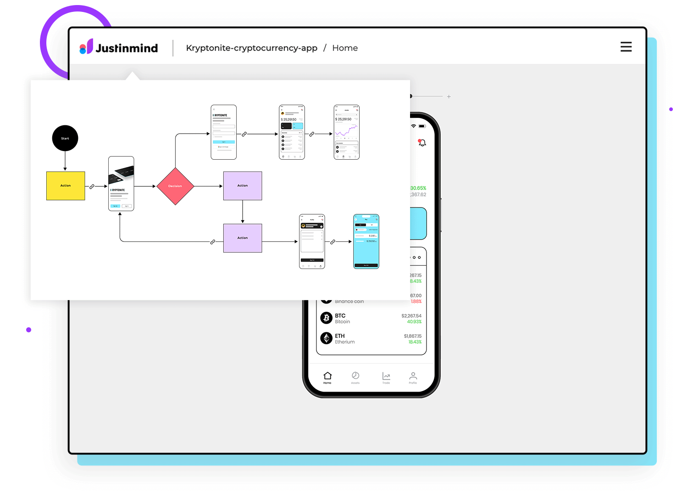Tap the Trade tab in phone
This screenshot has width=688, height=493.
click(386, 378)
